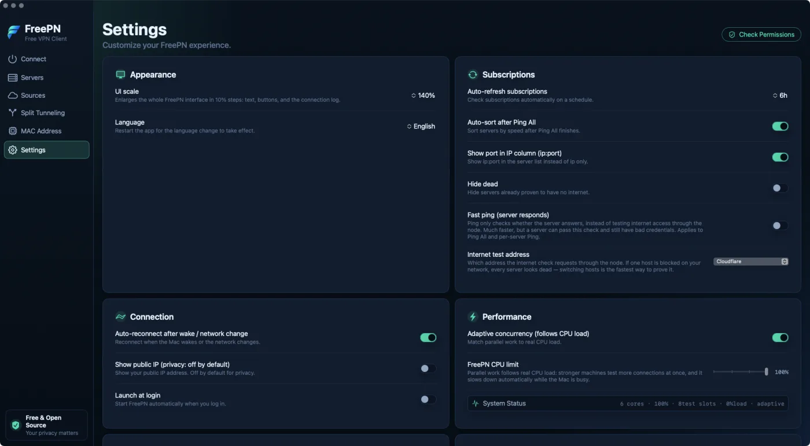The width and height of the screenshot is (810, 446).
Task: Open Auto-refresh subscriptions 6h dropdown
Action: coord(780,95)
